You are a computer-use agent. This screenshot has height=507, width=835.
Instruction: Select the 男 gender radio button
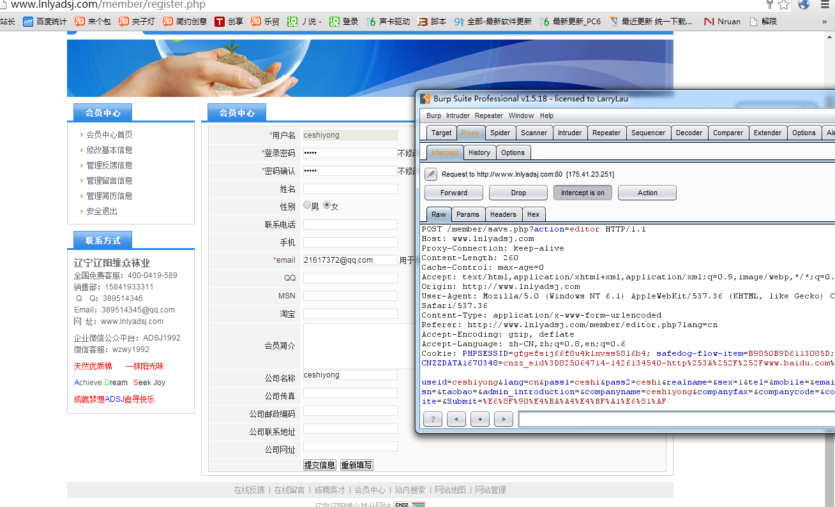point(307,205)
